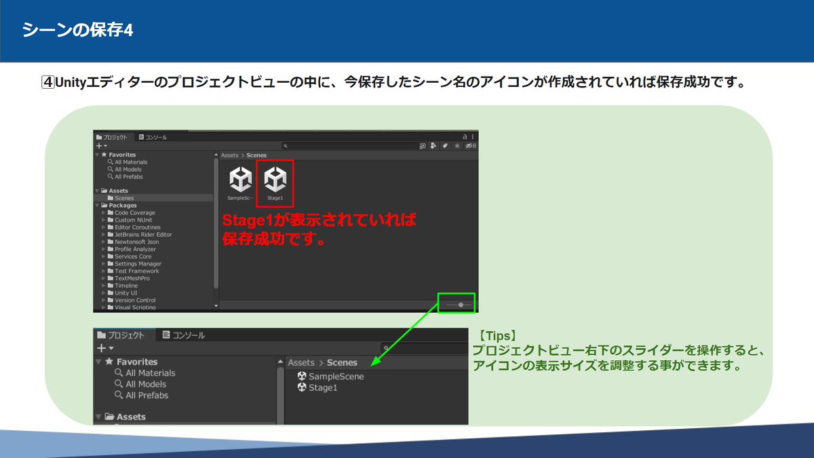This screenshot has height=458, width=814.
Task: Click the star Save Search favorite icon
Action: (x=457, y=146)
